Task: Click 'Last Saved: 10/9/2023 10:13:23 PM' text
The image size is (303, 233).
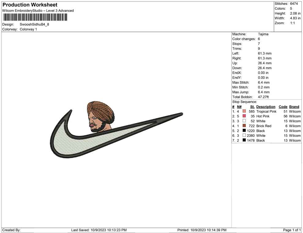Action: click(99, 230)
